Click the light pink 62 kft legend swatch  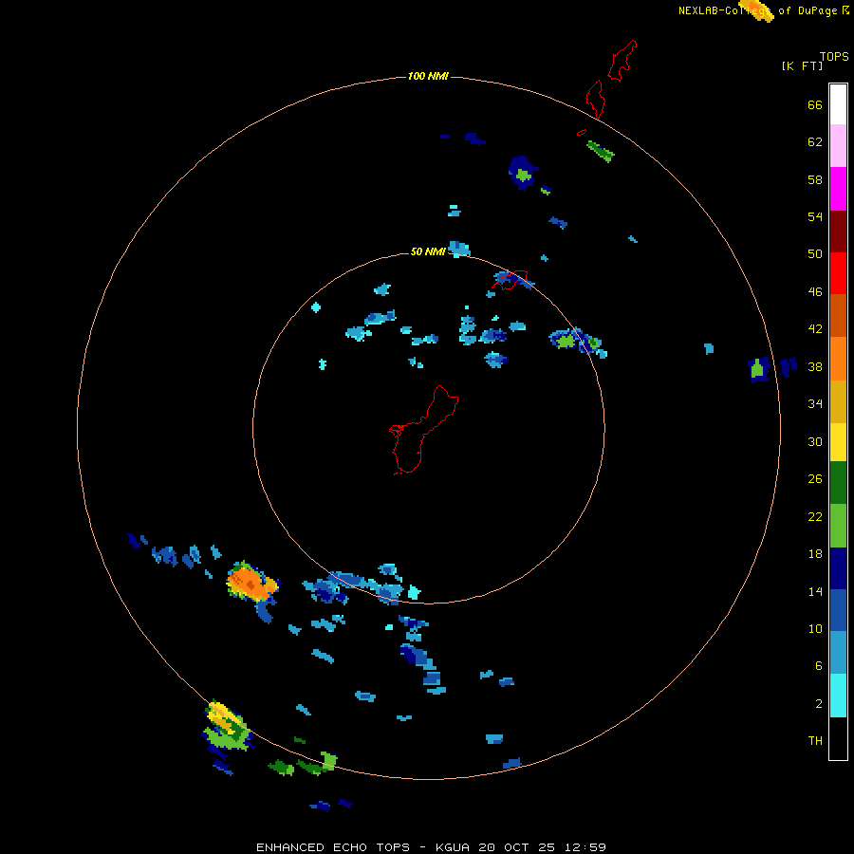(838, 145)
